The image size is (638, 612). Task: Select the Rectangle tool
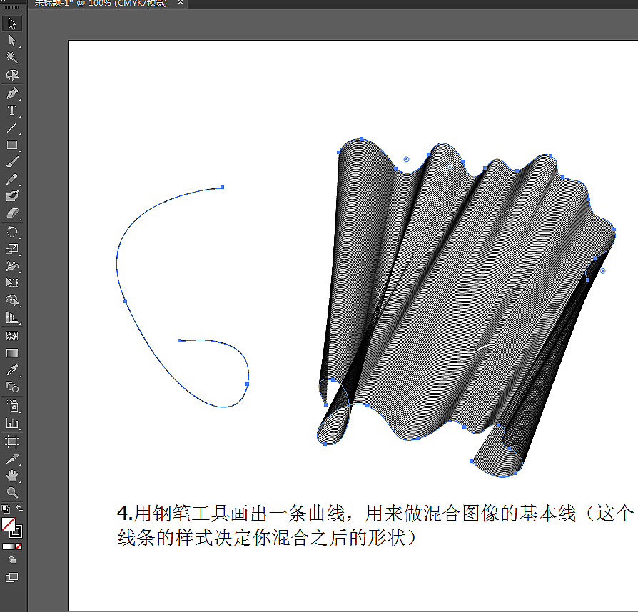click(12, 146)
